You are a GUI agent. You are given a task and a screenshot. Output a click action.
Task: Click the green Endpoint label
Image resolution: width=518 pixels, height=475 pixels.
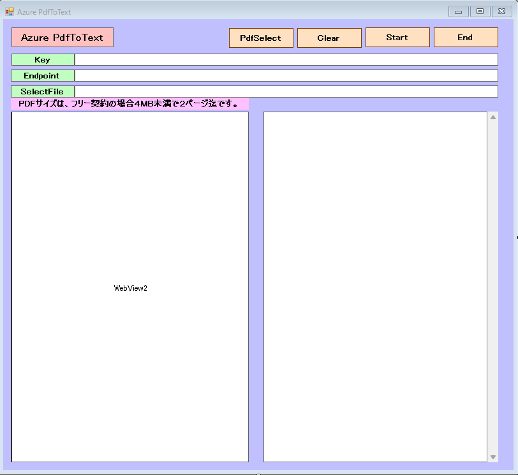click(43, 76)
